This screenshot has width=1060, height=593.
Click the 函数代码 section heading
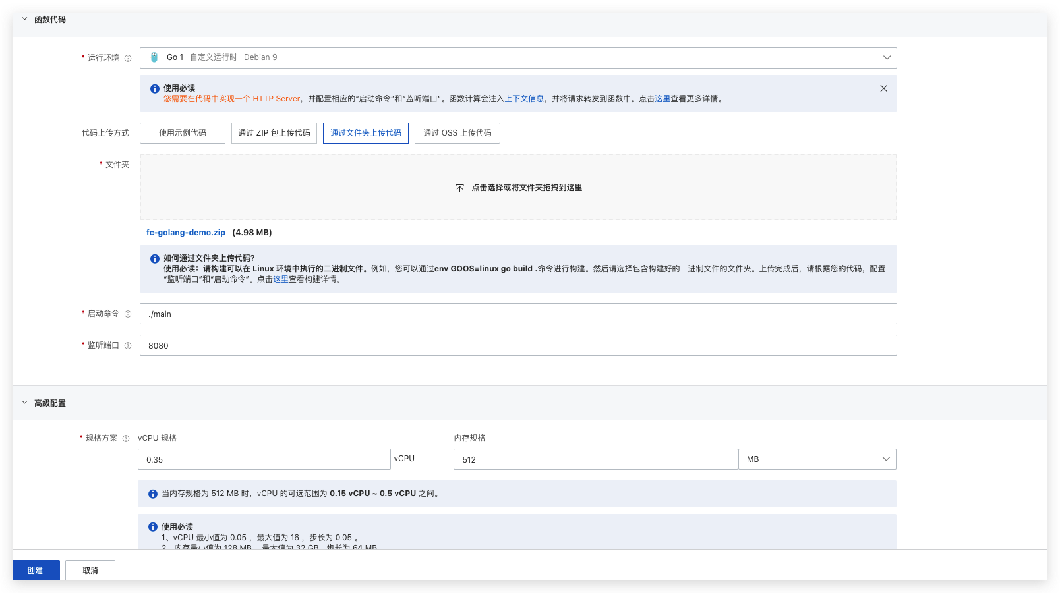click(x=50, y=20)
